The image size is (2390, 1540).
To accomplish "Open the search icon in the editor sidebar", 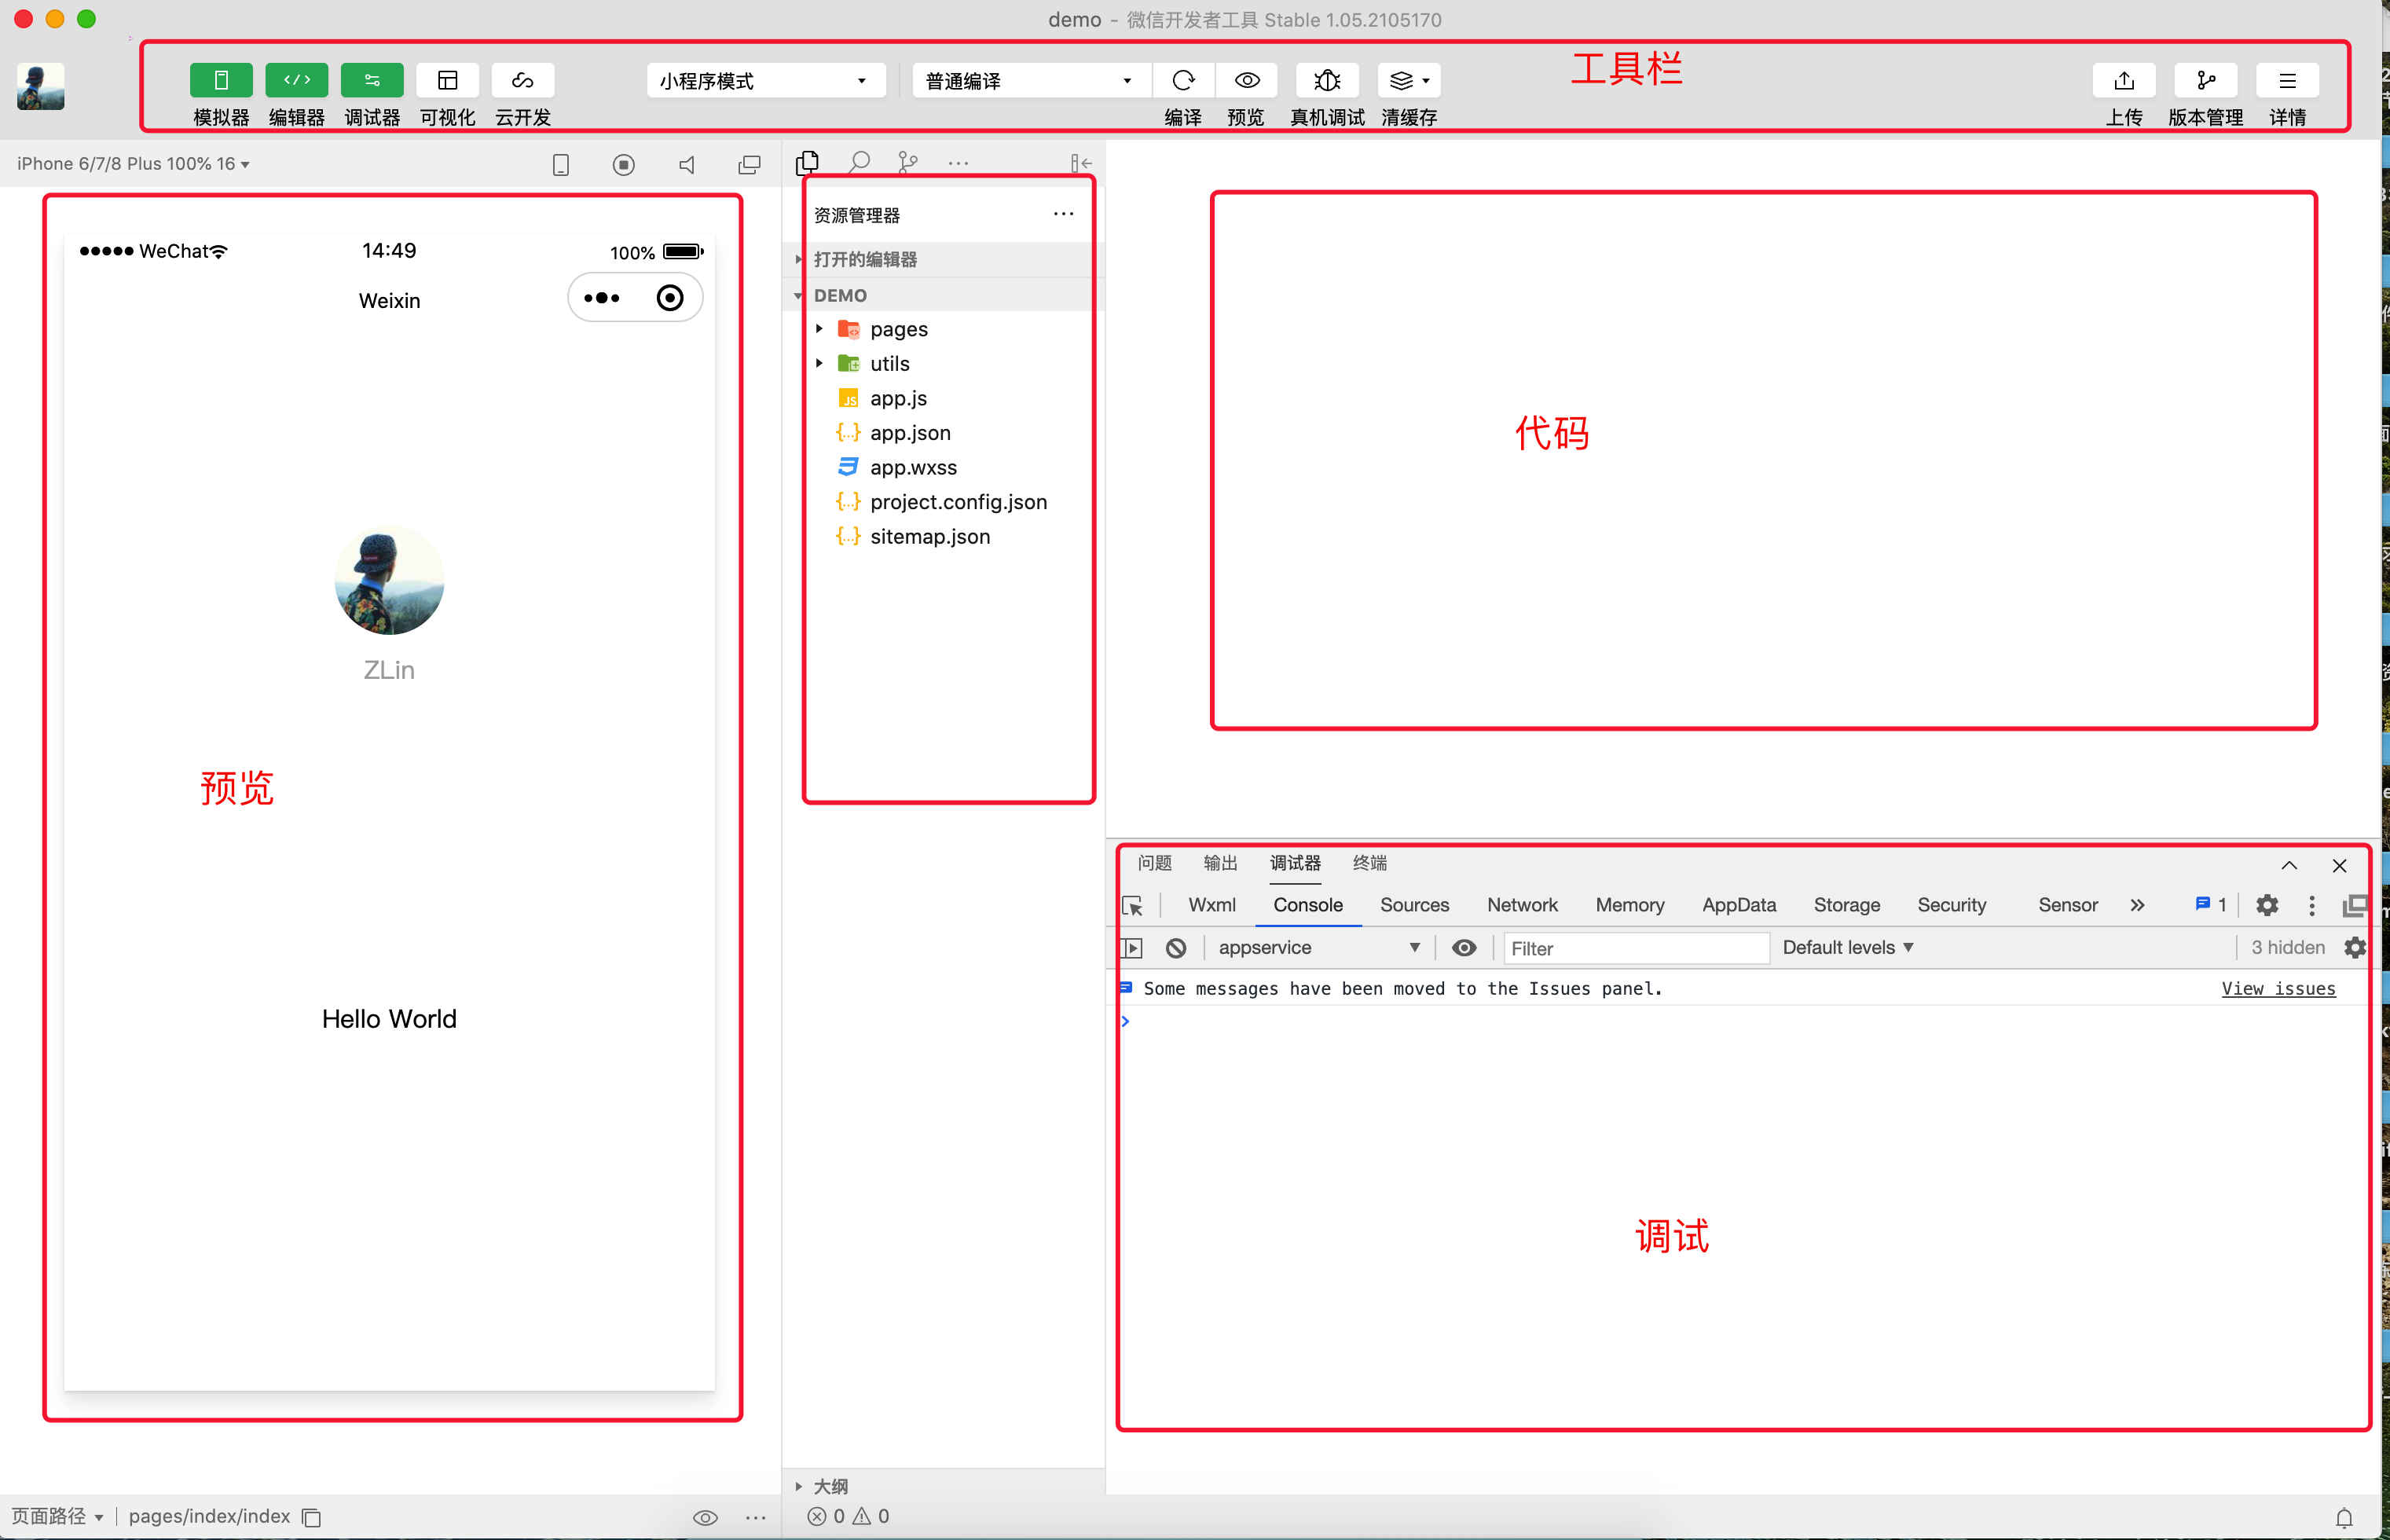I will [x=859, y=162].
